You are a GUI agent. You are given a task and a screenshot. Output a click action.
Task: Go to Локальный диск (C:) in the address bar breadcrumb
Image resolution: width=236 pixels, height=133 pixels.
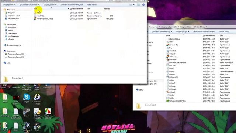169,27
